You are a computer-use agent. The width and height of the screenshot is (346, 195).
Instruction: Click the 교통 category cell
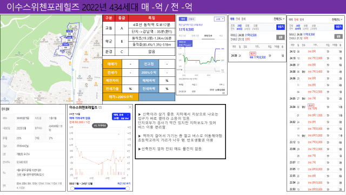109,28
